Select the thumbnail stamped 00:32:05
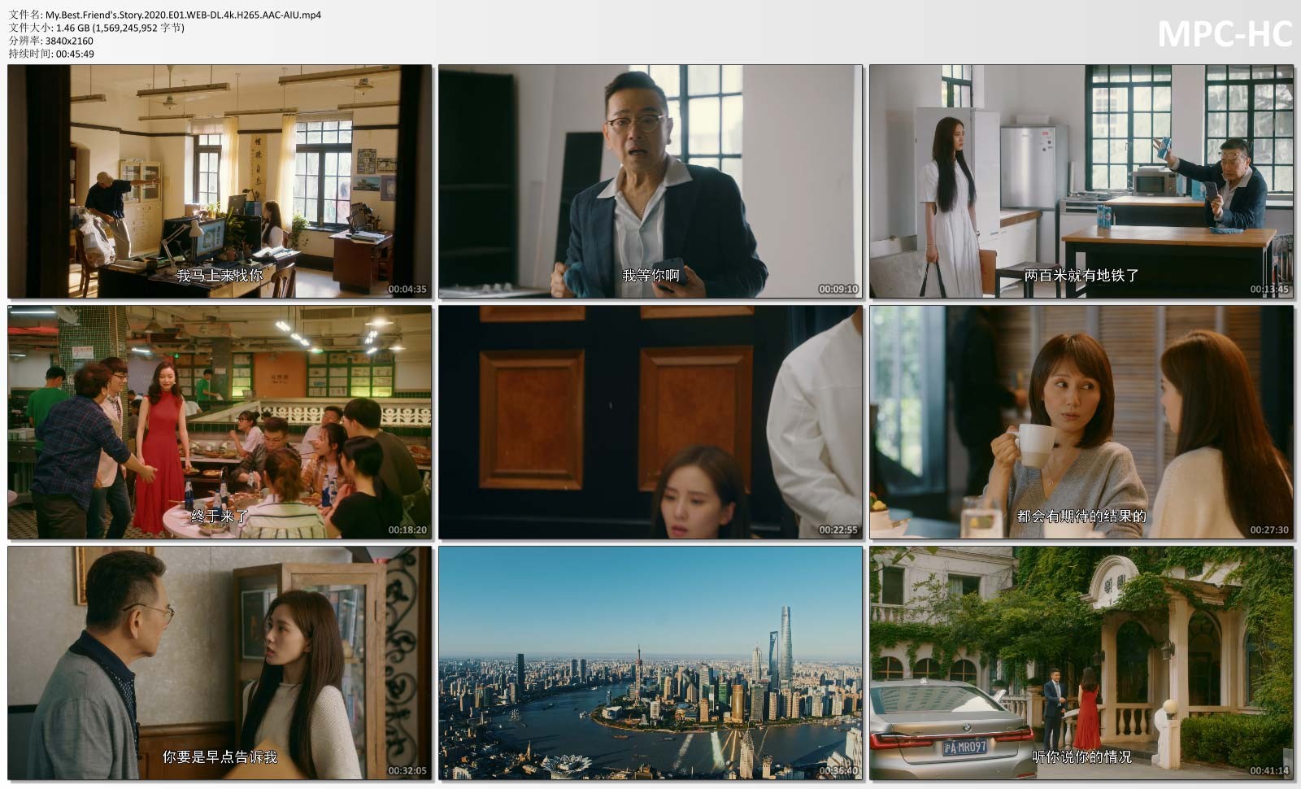The height and width of the screenshot is (789, 1301). click(x=220, y=663)
